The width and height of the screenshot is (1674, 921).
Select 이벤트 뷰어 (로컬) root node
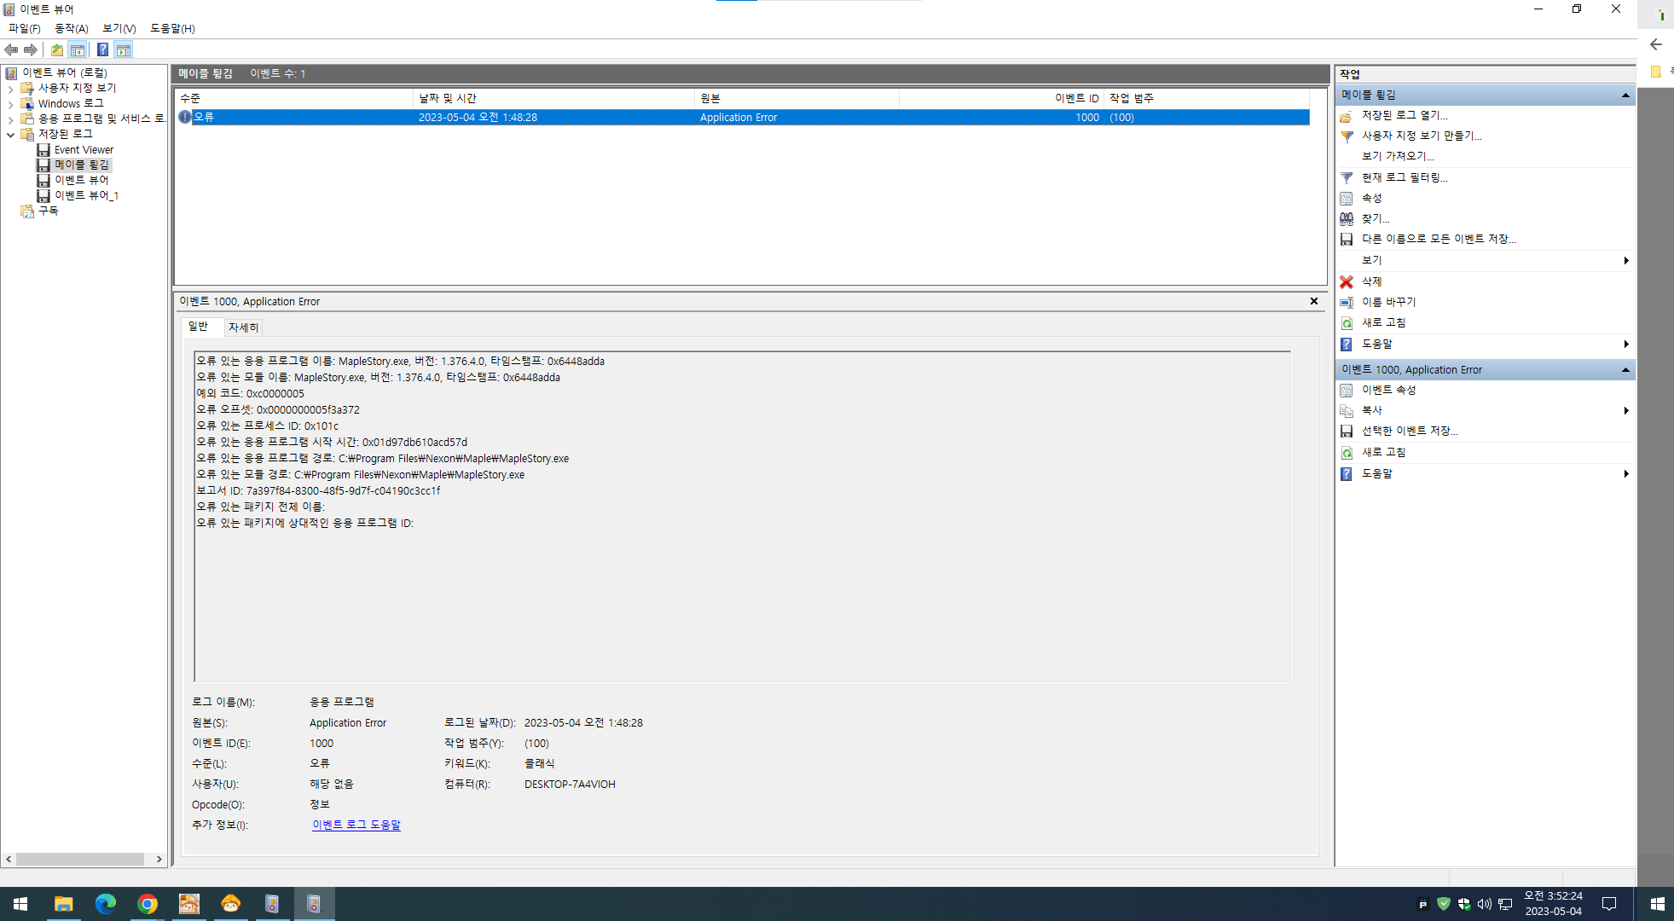click(x=64, y=72)
